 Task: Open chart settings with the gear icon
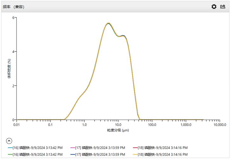point(214,7)
